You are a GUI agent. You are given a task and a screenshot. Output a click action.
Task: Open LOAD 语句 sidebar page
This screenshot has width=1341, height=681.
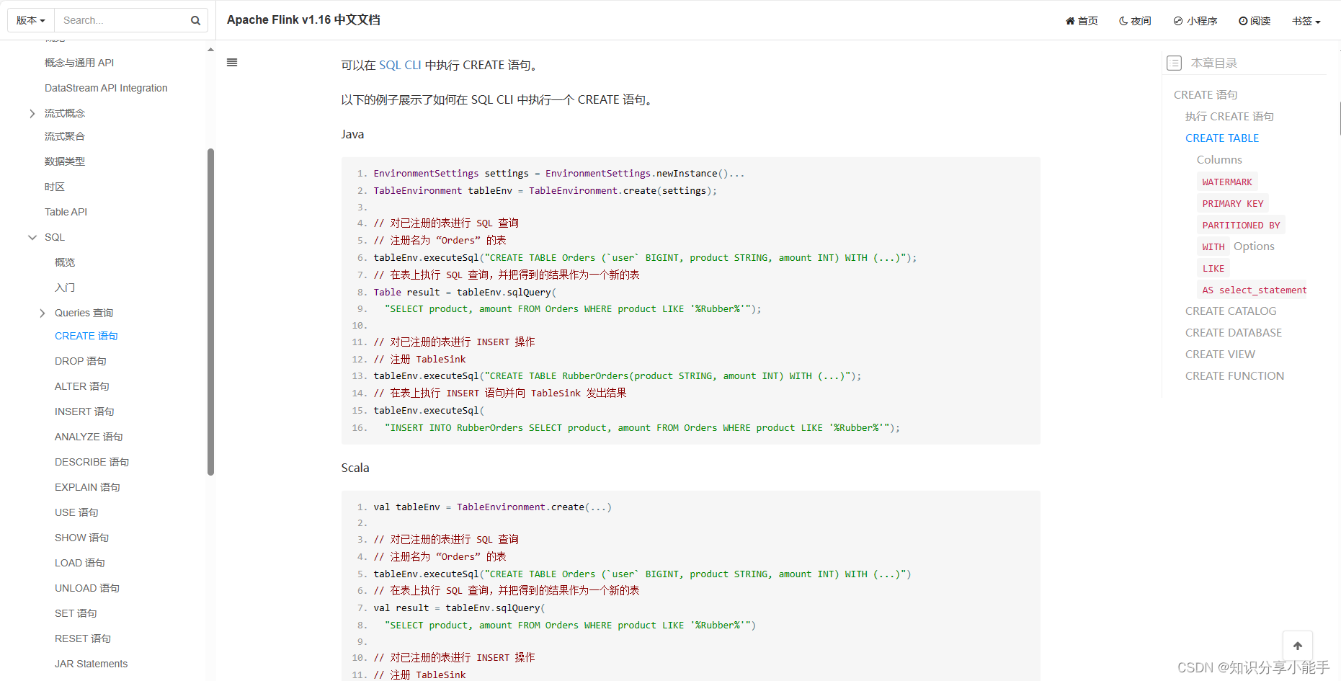tap(80, 563)
